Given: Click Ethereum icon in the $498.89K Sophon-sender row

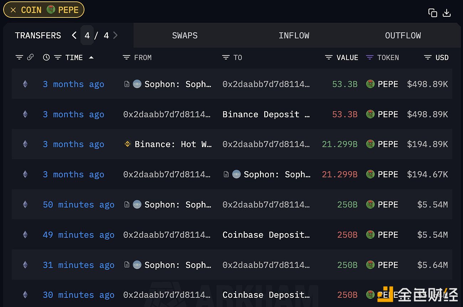Looking at the screenshot, I should (25, 84).
